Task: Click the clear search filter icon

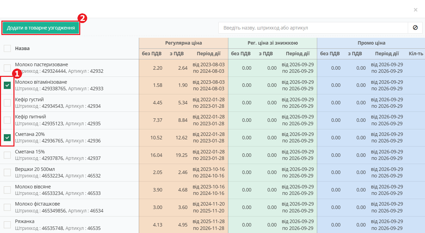Action: 415,28
